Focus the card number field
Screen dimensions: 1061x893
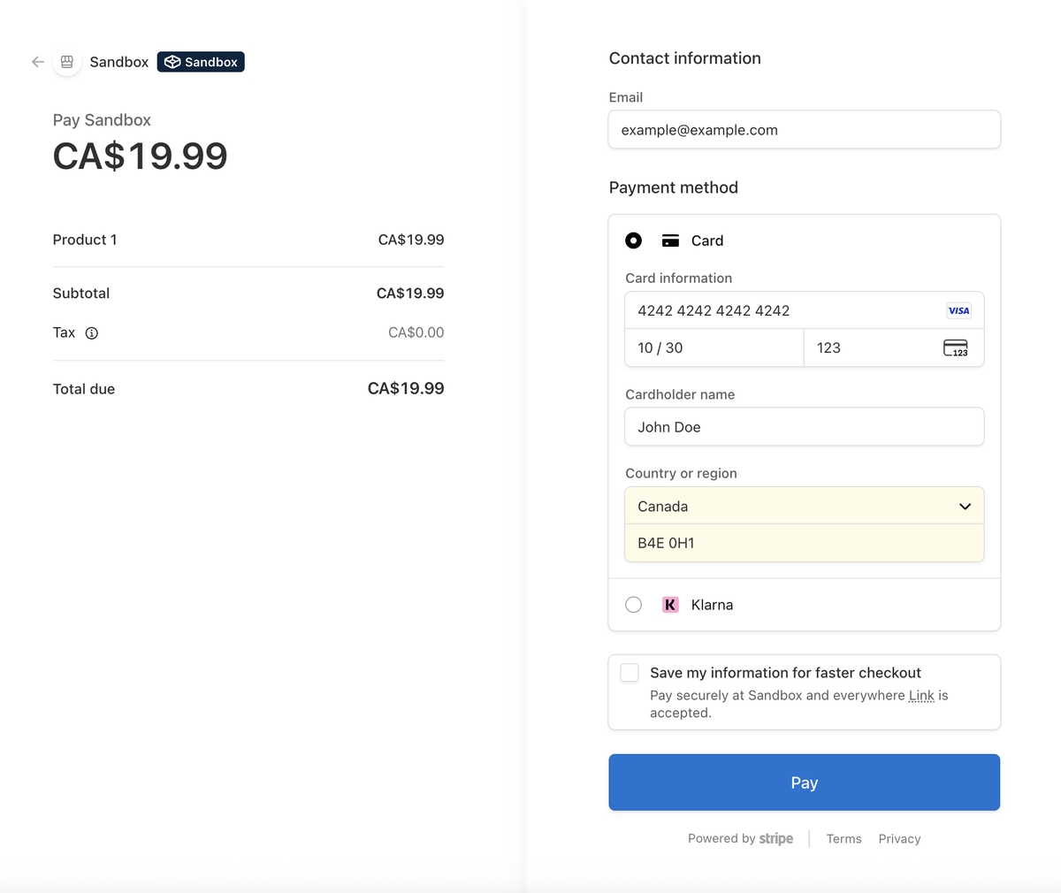coord(778,310)
